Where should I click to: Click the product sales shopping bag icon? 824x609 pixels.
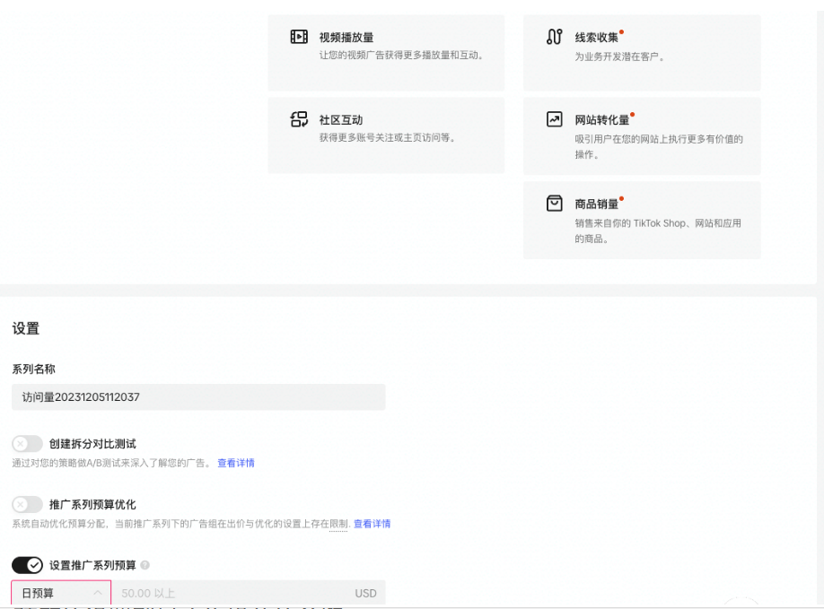555,204
